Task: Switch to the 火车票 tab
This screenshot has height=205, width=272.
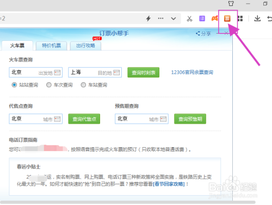Action: click(17, 46)
